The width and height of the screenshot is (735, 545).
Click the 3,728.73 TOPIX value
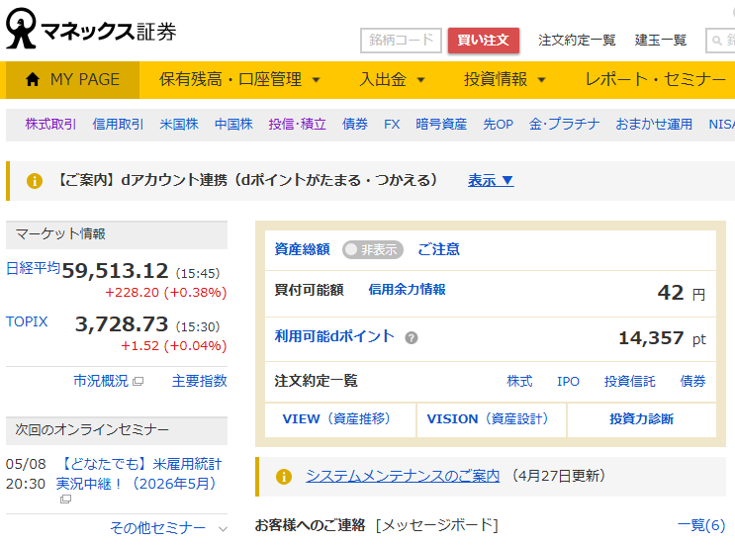coord(122,324)
